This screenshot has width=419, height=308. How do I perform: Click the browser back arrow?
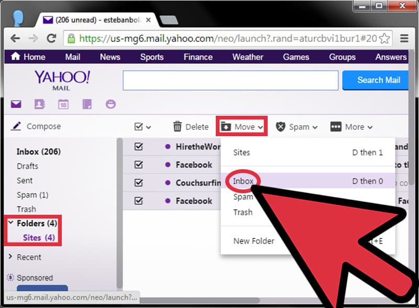(x=15, y=39)
